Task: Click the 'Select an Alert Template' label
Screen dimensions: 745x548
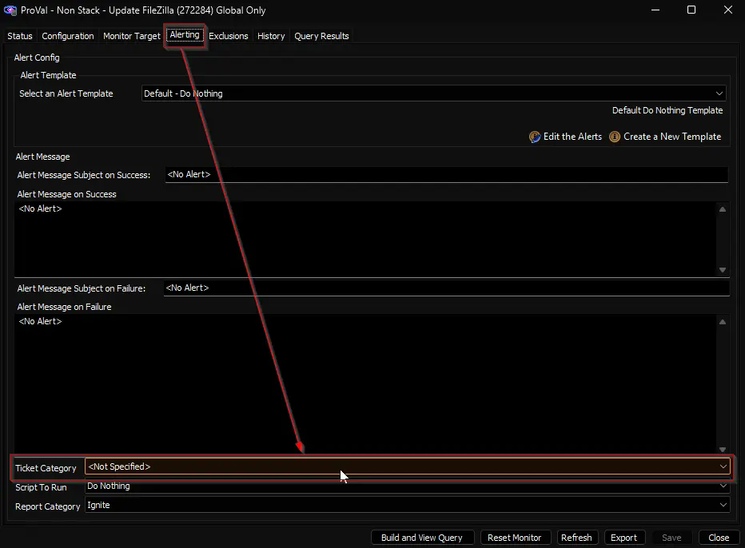Action: 66,93
